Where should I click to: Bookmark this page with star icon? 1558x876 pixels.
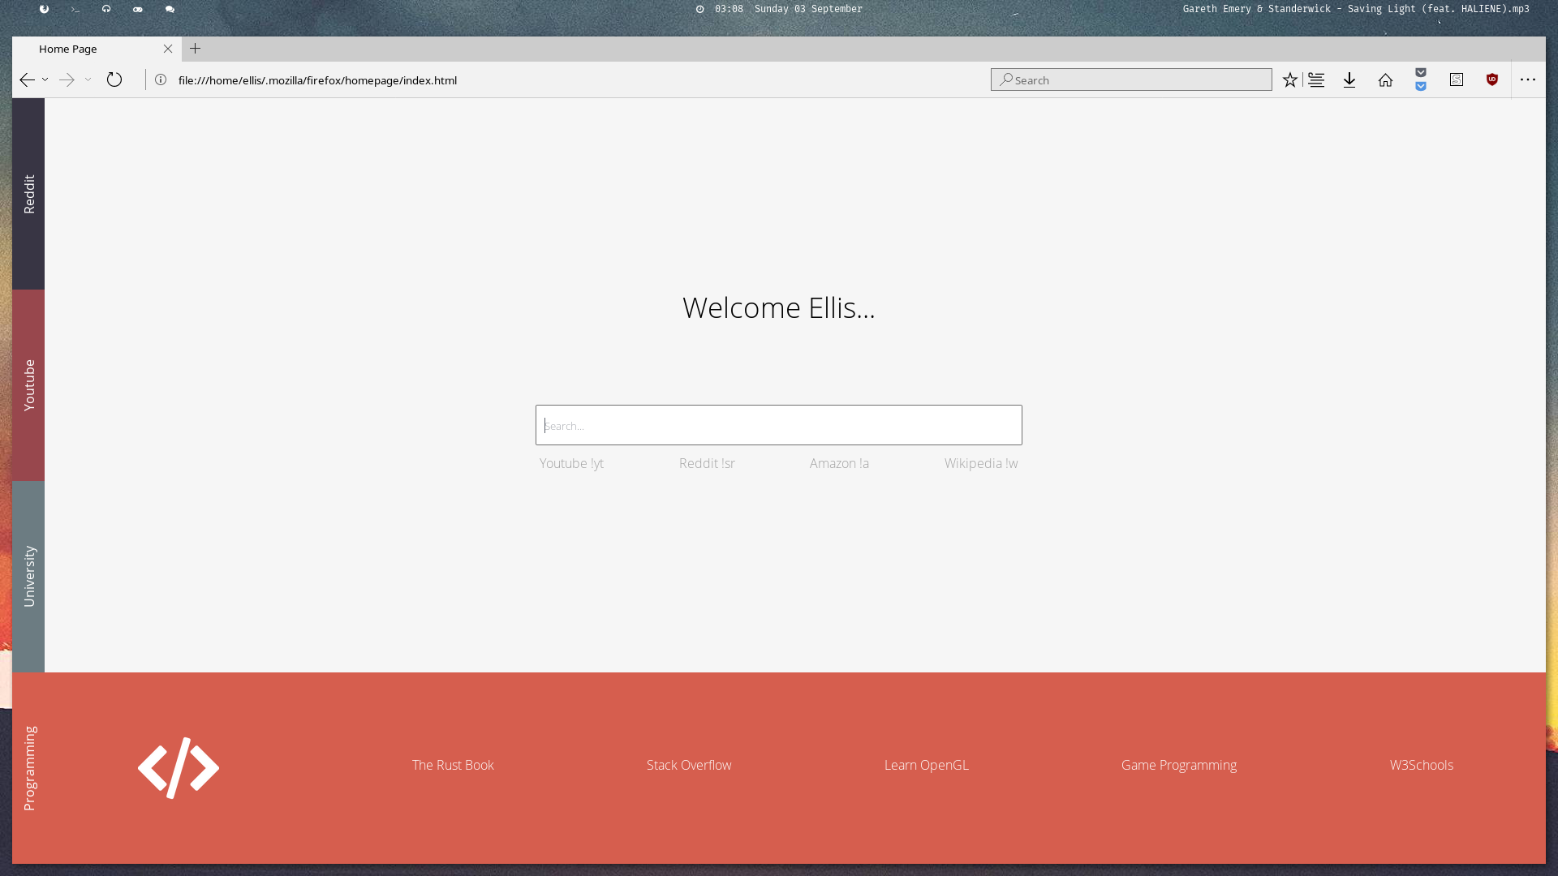(1289, 79)
